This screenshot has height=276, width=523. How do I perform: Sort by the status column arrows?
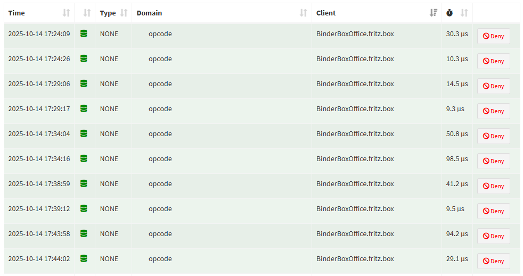tap(87, 13)
